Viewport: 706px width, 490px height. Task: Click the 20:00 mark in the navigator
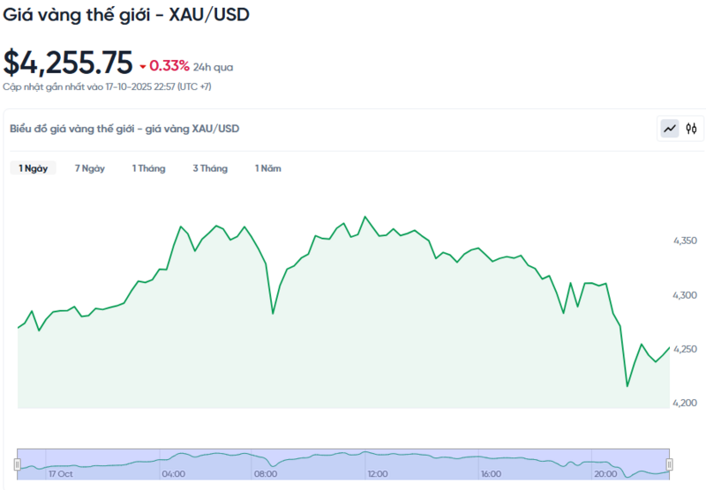point(605,474)
